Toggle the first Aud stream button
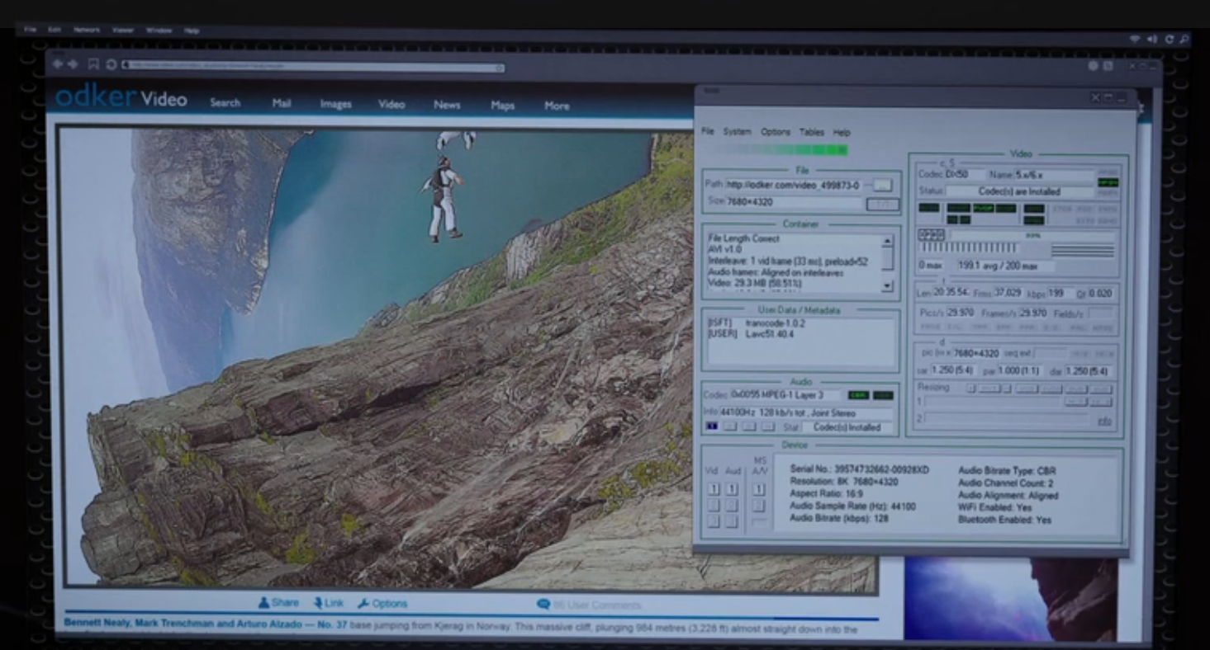Image resolution: width=1210 pixels, height=650 pixels. [732, 489]
